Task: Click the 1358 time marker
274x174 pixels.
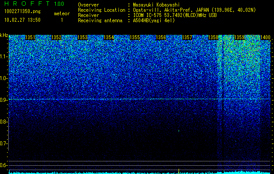Action: pyautogui.click(x=213, y=37)
